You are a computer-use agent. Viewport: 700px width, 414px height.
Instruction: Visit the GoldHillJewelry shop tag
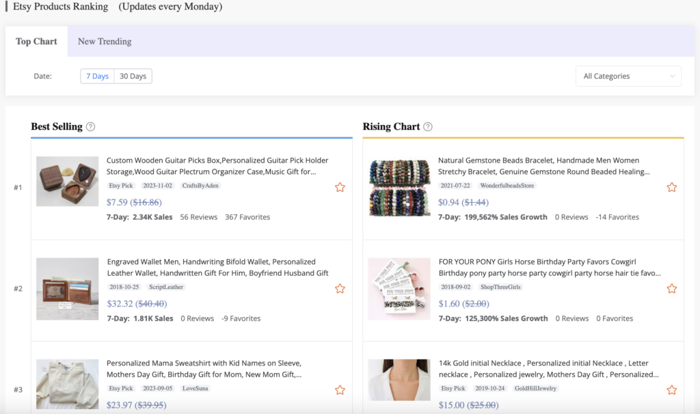point(535,388)
